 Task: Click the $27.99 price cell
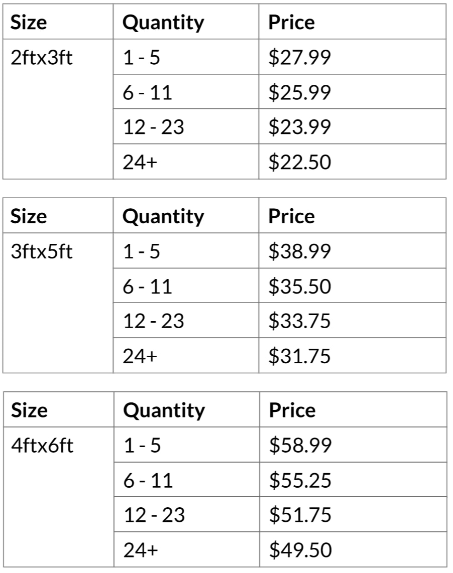353,57
